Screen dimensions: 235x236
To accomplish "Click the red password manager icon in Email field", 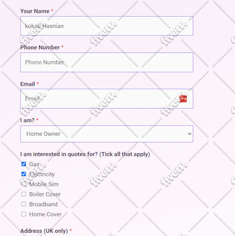I will [x=183, y=99].
